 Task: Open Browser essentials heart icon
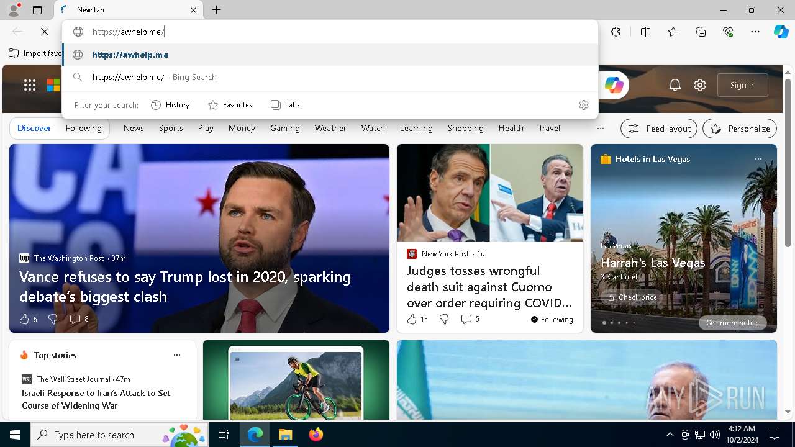(x=728, y=32)
